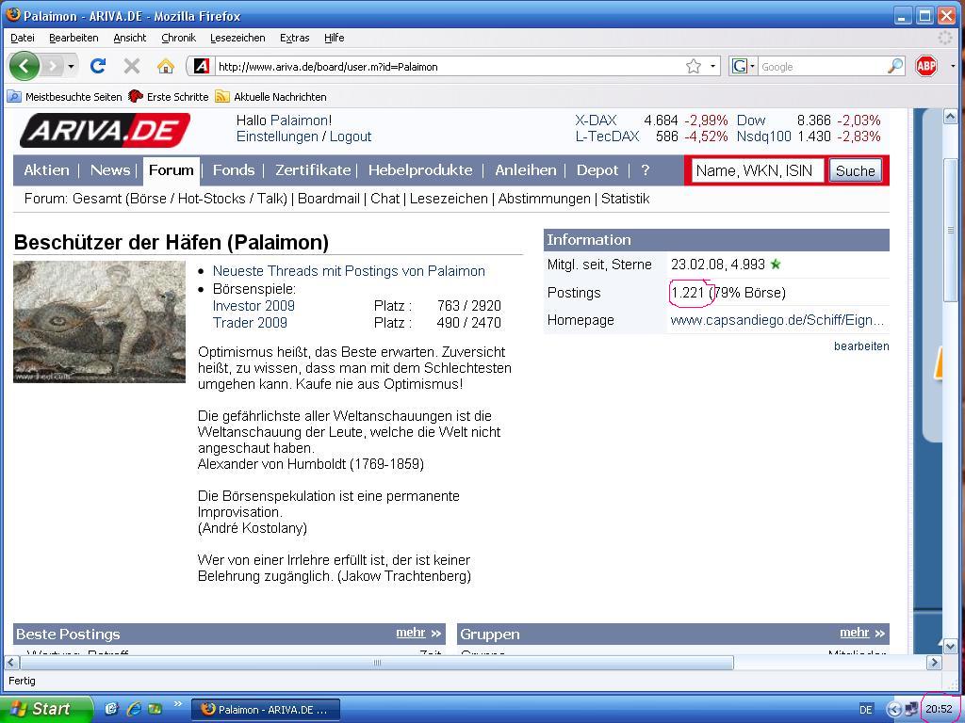This screenshot has height=723, width=965.
Task: Open the Lesezeichen menu
Action: [x=237, y=38]
